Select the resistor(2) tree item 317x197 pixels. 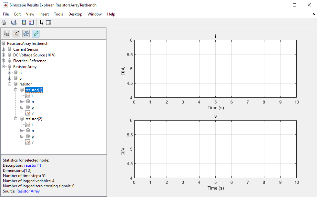coord(34,119)
